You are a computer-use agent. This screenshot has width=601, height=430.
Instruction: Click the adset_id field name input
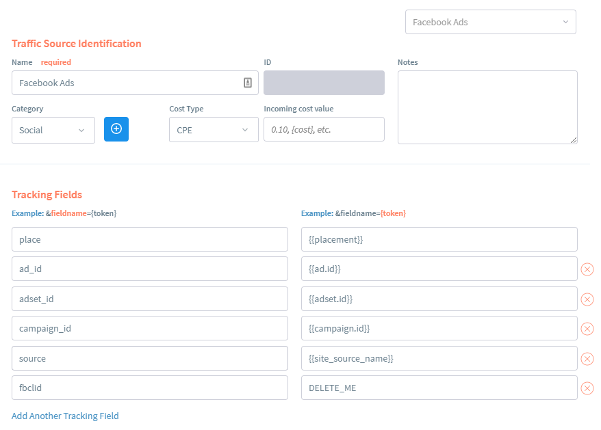(x=150, y=299)
